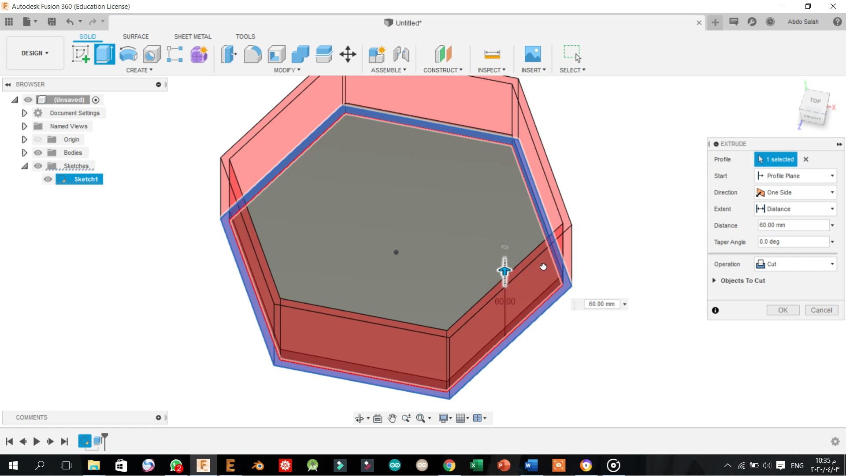Viewport: 846px width, 476px height.
Task: Open the Abdo Salah account menu
Action: 803,22
